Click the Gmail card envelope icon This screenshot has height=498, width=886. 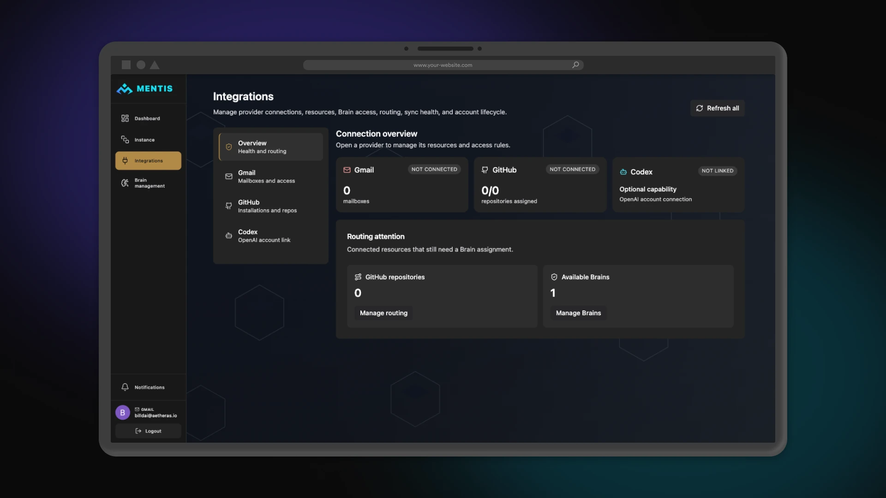[347, 170]
